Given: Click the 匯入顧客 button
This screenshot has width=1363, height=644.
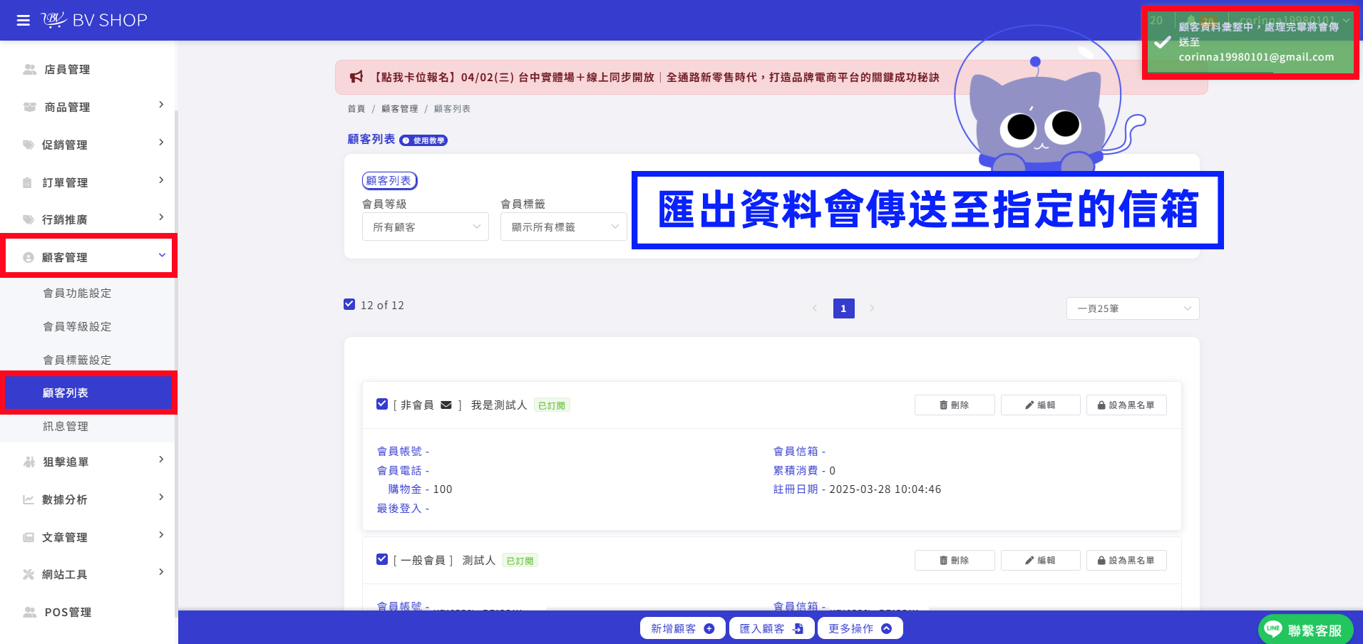Looking at the screenshot, I should tap(771, 628).
